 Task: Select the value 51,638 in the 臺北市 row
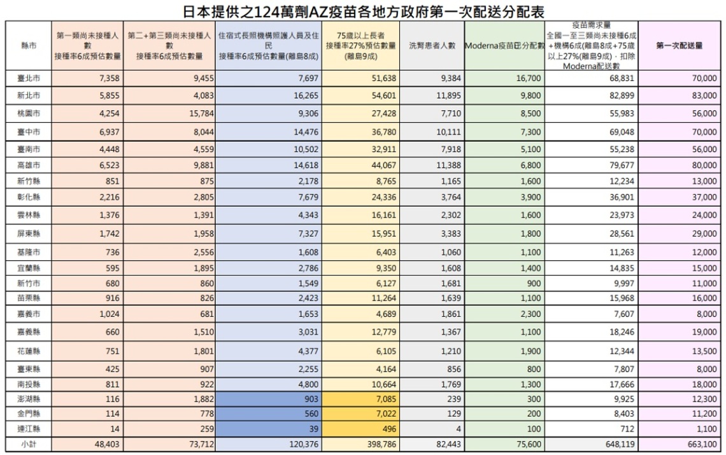(x=384, y=78)
